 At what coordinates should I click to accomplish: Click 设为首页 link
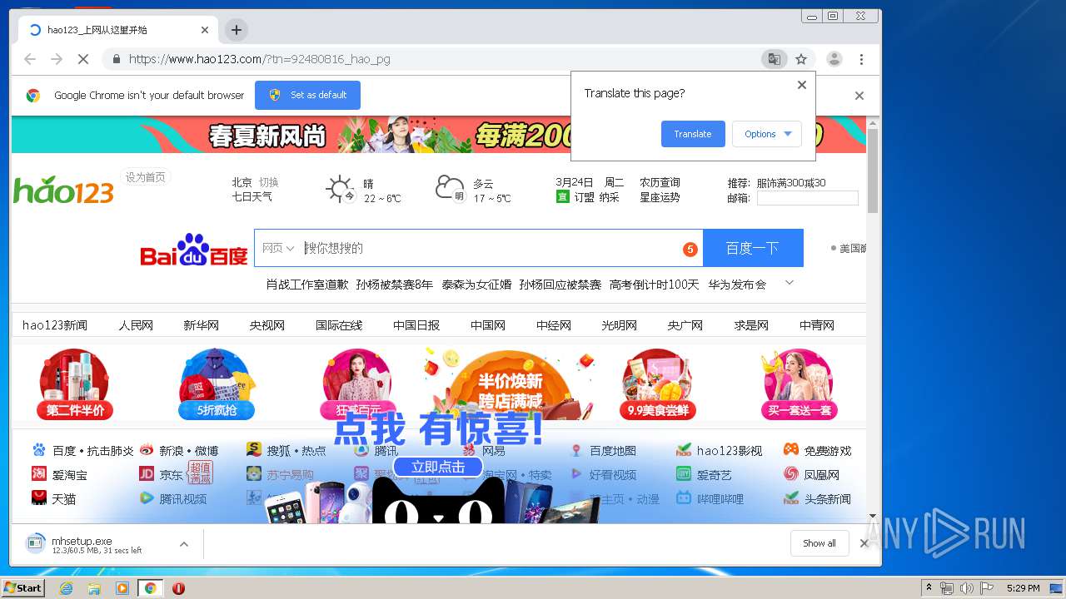tap(146, 177)
